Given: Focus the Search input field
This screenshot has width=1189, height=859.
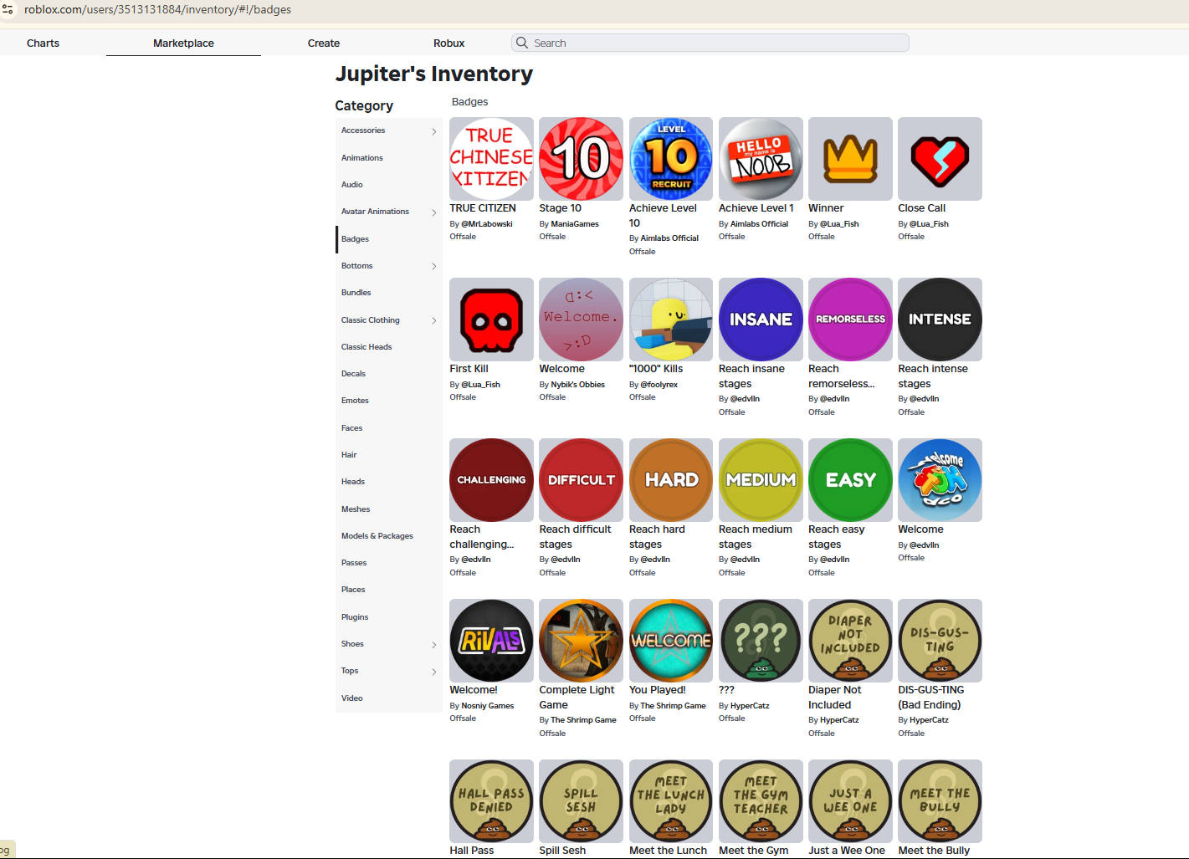Looking at the screenshot, I should click(710, 43).
